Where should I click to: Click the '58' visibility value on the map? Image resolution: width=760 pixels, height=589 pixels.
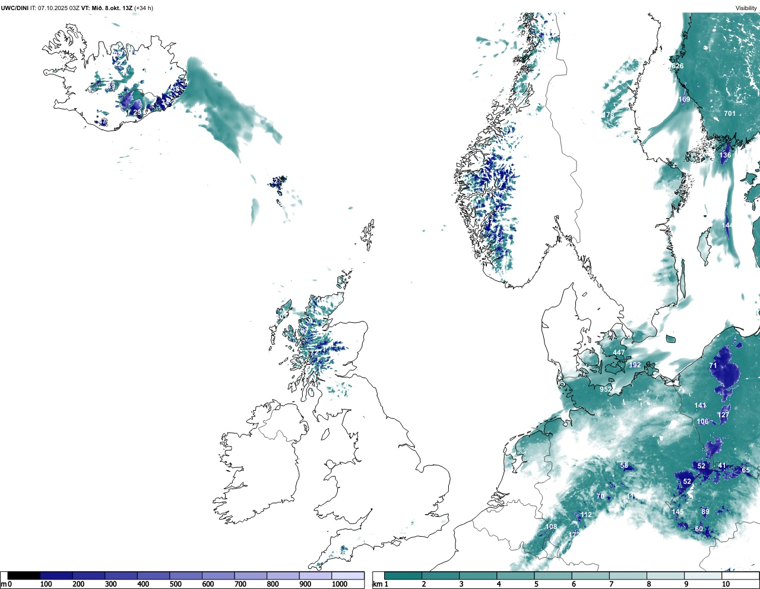click(x=624, y=465)
